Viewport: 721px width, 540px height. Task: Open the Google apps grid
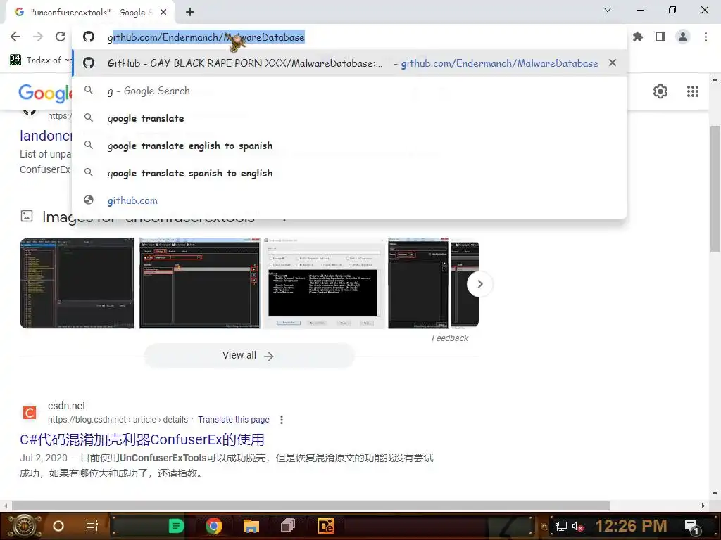pos(693,91)
